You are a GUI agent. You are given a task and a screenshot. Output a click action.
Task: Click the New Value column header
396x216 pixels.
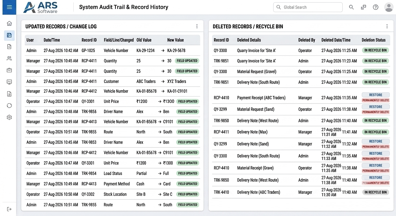tap(175, 40)
